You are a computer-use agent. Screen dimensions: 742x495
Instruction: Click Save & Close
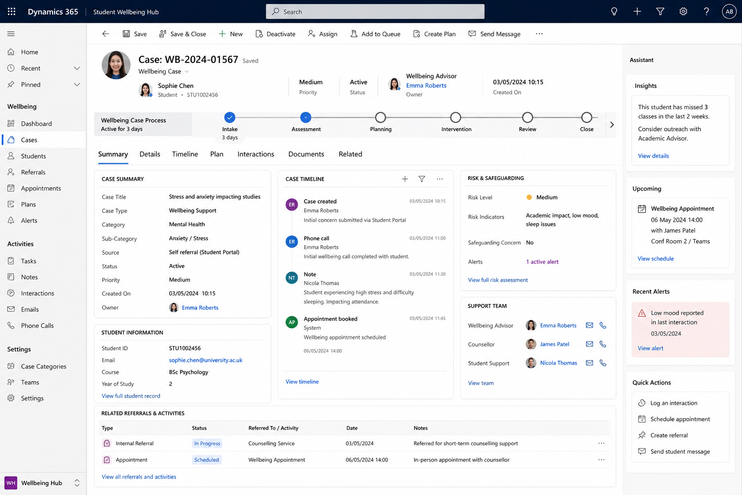click(183, 34)
